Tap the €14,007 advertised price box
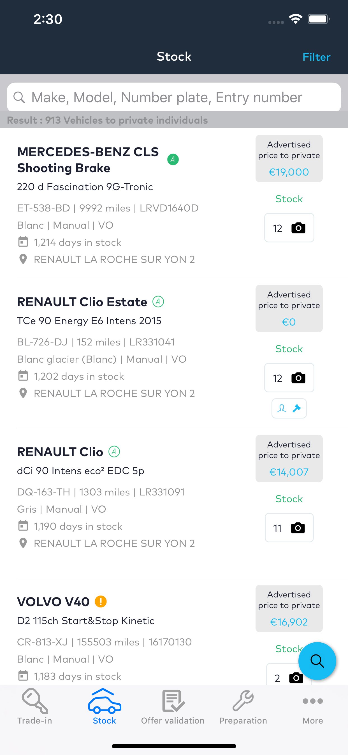 pyautogui.click(x=289, y=459)
